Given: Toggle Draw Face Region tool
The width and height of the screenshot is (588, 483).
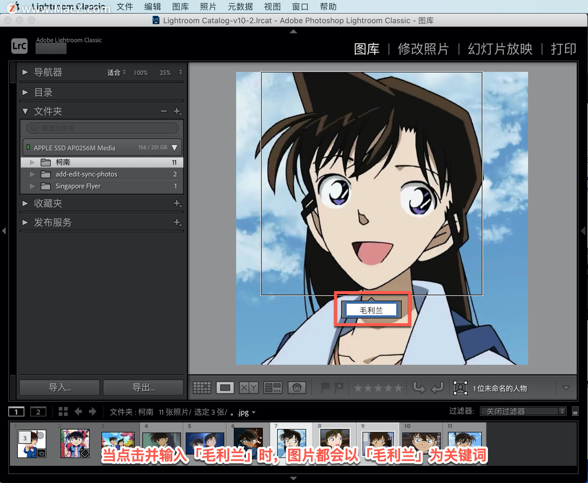Looking at the screenshot, I should pyautogui.click(x=460, y=388).
